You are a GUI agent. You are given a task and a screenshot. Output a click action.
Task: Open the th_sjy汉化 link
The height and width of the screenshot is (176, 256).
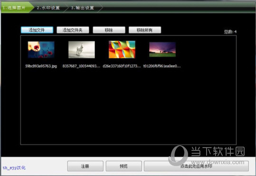[x=14, y=167]
